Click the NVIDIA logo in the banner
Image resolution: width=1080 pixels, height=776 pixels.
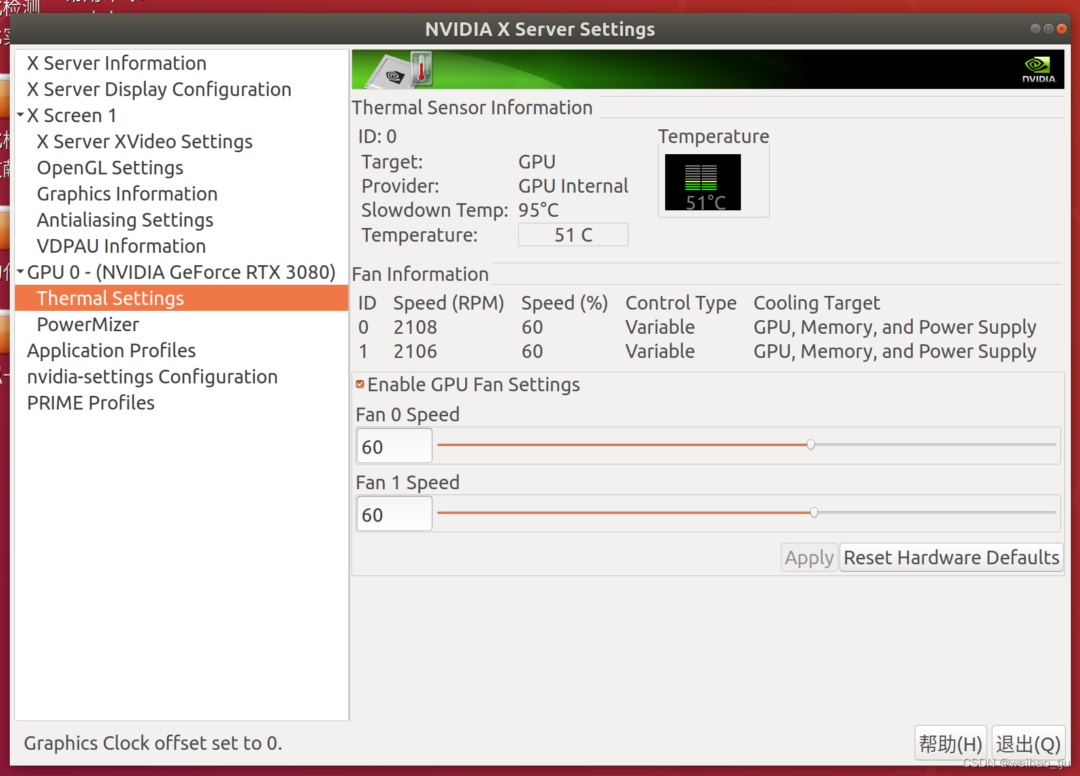[x=1038, y=69]
